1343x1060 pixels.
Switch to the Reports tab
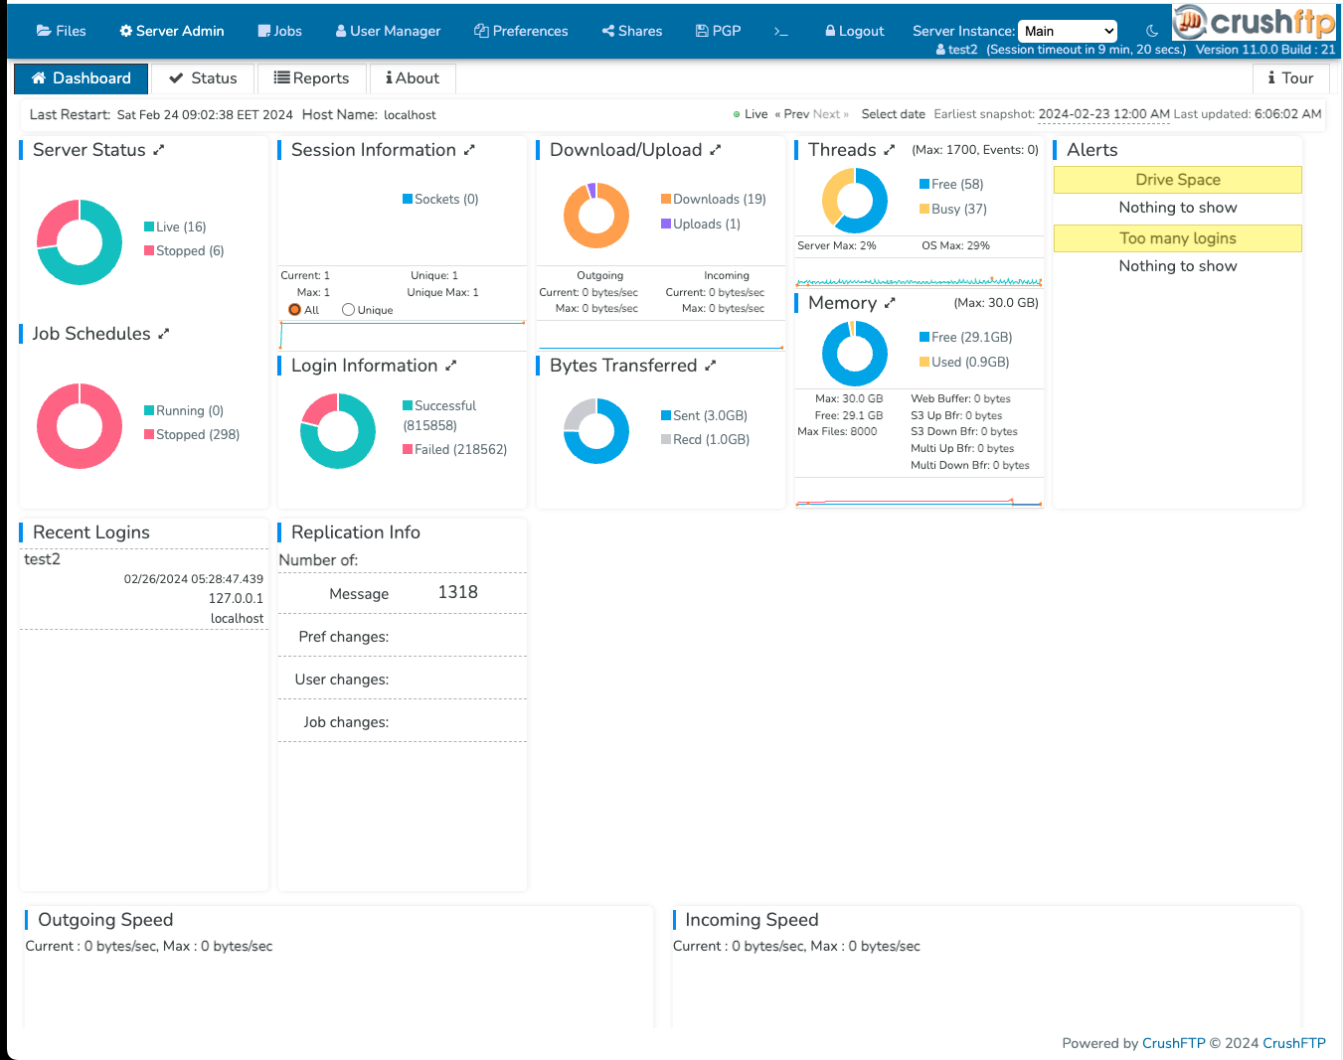(x=311, y=78)
